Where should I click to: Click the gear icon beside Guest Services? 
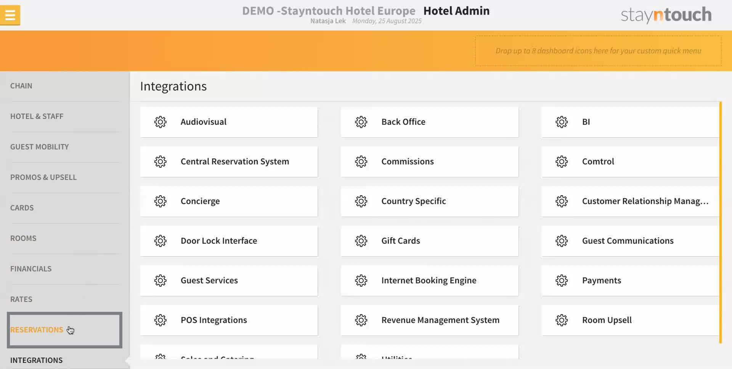[160, 281]
